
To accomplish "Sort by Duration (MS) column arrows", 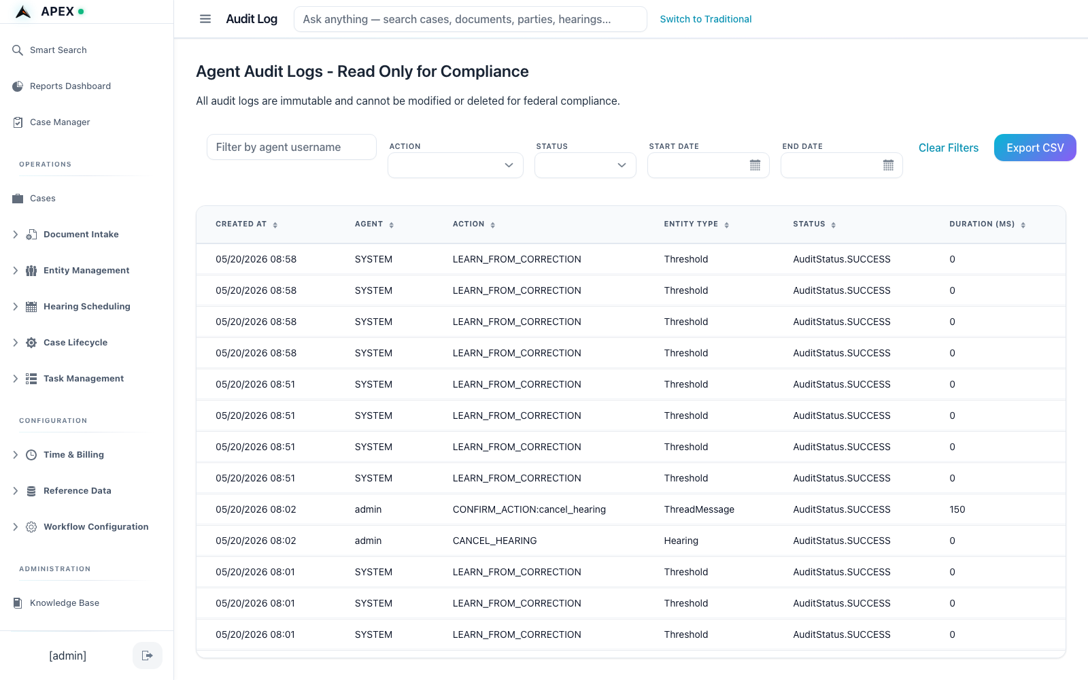I will pos(1023,225).
